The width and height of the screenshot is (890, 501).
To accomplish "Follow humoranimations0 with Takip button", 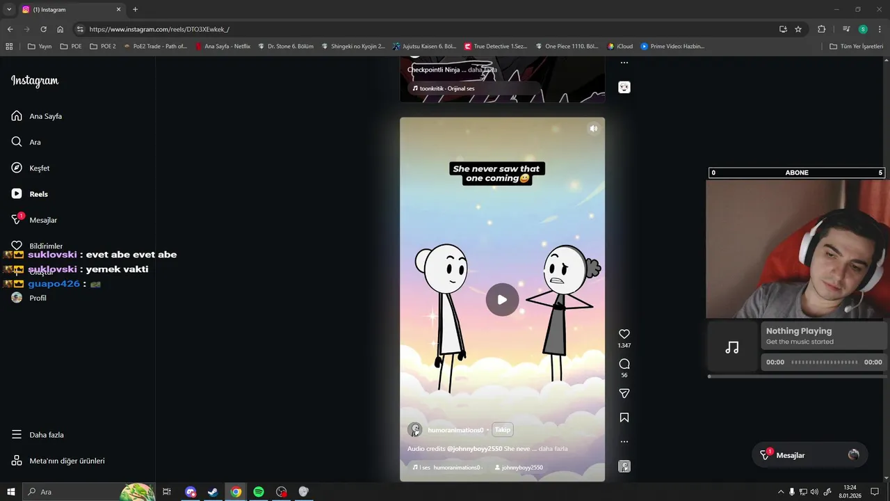I will [502, 430].
